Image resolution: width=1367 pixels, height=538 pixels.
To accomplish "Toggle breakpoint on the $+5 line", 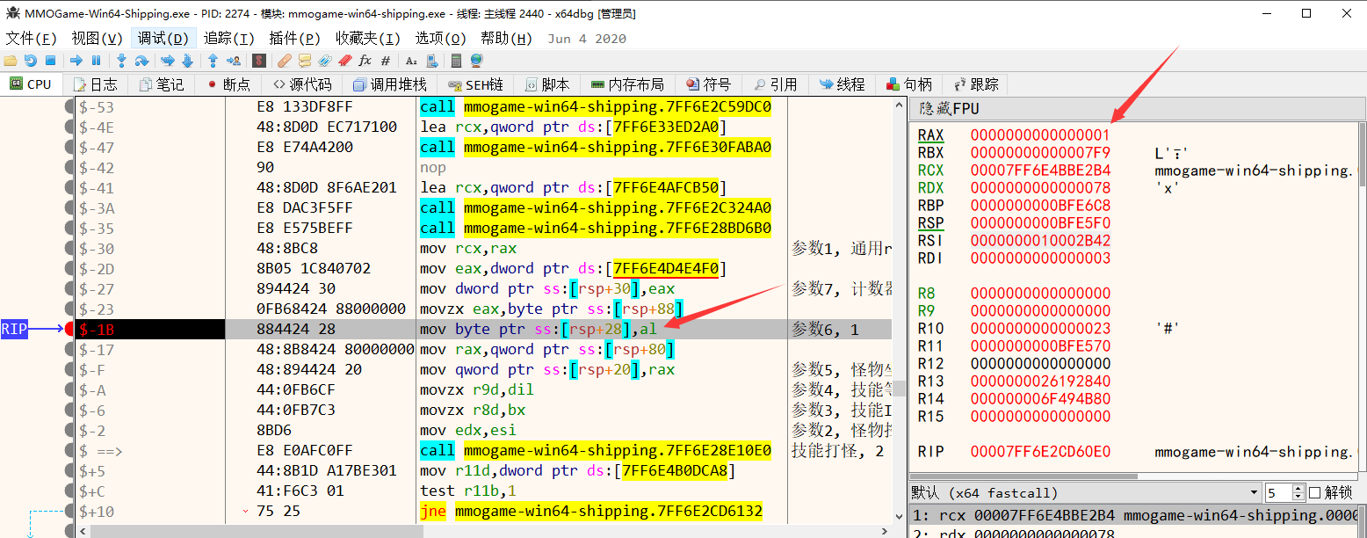I will point(69,471).
